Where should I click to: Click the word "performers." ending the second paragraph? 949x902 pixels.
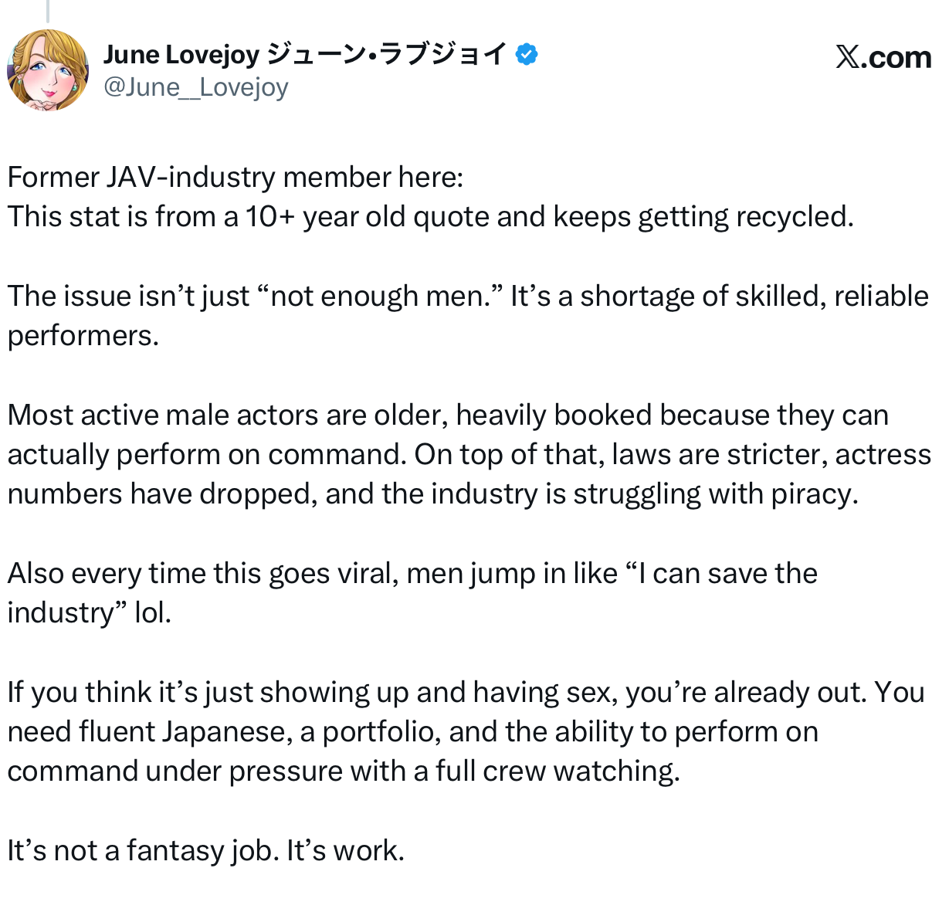coord(83,336)
